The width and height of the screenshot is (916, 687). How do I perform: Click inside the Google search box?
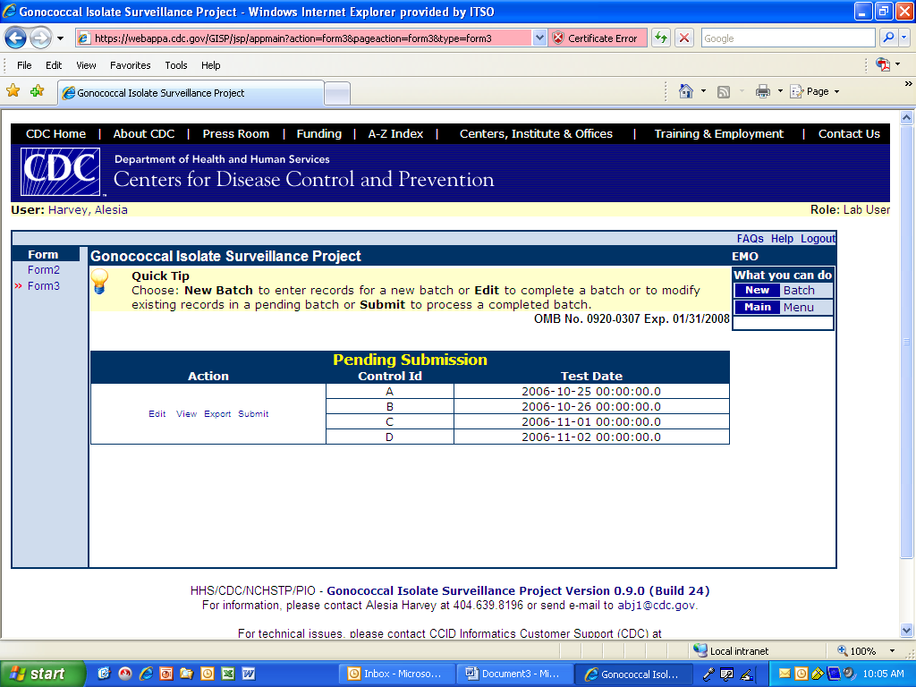click(787, 38)
